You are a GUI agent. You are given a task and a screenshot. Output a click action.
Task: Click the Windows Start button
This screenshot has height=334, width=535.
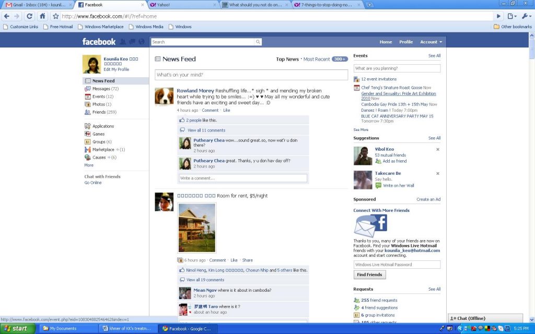click(x=17, y=329)
